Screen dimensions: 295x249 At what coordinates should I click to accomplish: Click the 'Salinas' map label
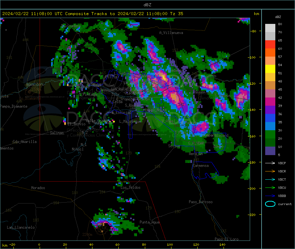click(57, 133)
